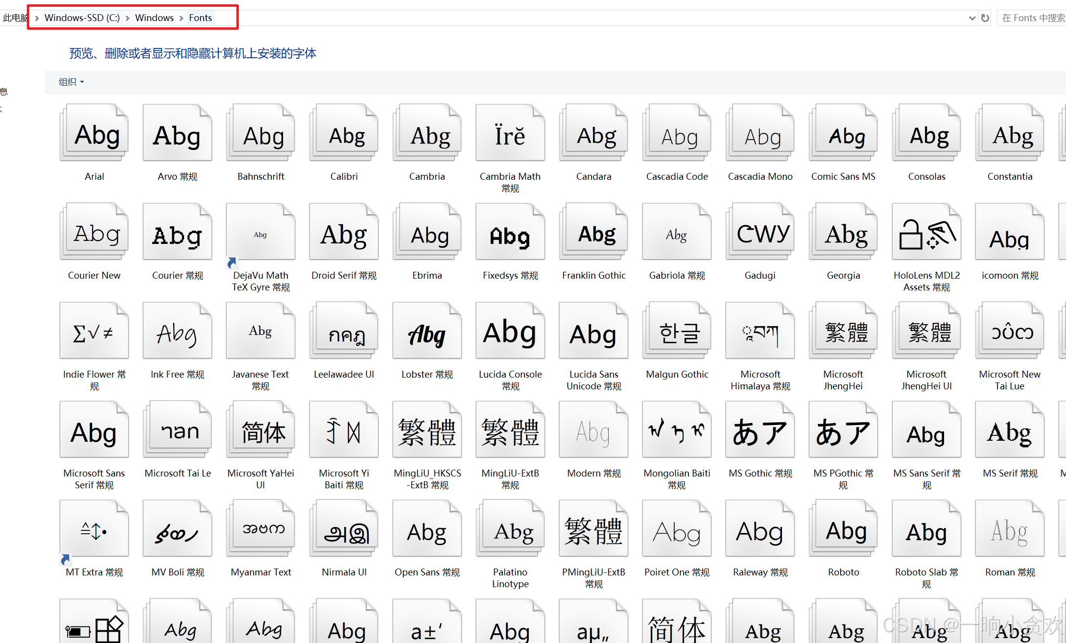Select the Raleway 常规 font thumbnail
The height and width of the screenshot is (643, 1066).
[760, 528]
